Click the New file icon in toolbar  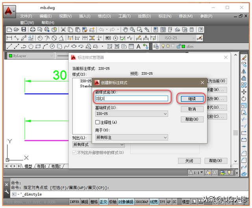click(x=9, y=29)
